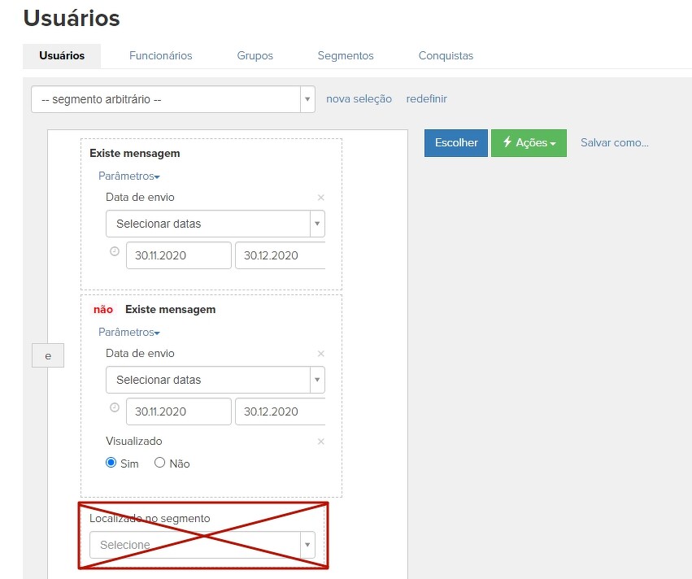The image size is (692, 579).
Task: Expand Parâmetros in the não condition
Action: point(128,332)
